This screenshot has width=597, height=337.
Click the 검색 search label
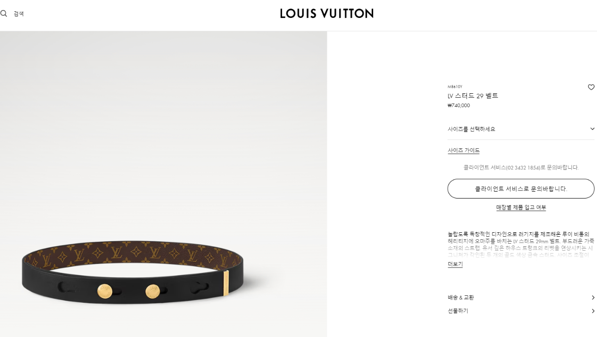click(x=18, y=14)
